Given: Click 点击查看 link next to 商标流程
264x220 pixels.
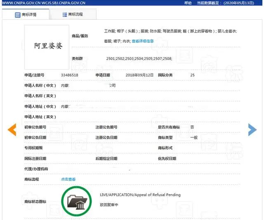Looking at the screenshot, I should [x=68, y=179].
